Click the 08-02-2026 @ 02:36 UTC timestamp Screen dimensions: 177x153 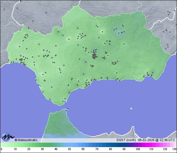pyautogui.click(x=156, y=140)
